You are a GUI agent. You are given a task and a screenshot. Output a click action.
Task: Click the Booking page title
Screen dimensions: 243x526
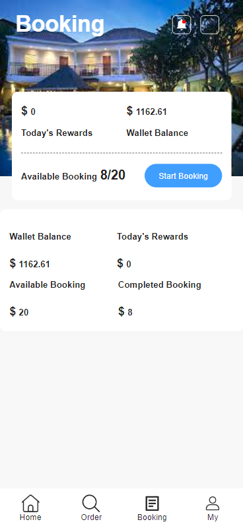tap(60, 24)
